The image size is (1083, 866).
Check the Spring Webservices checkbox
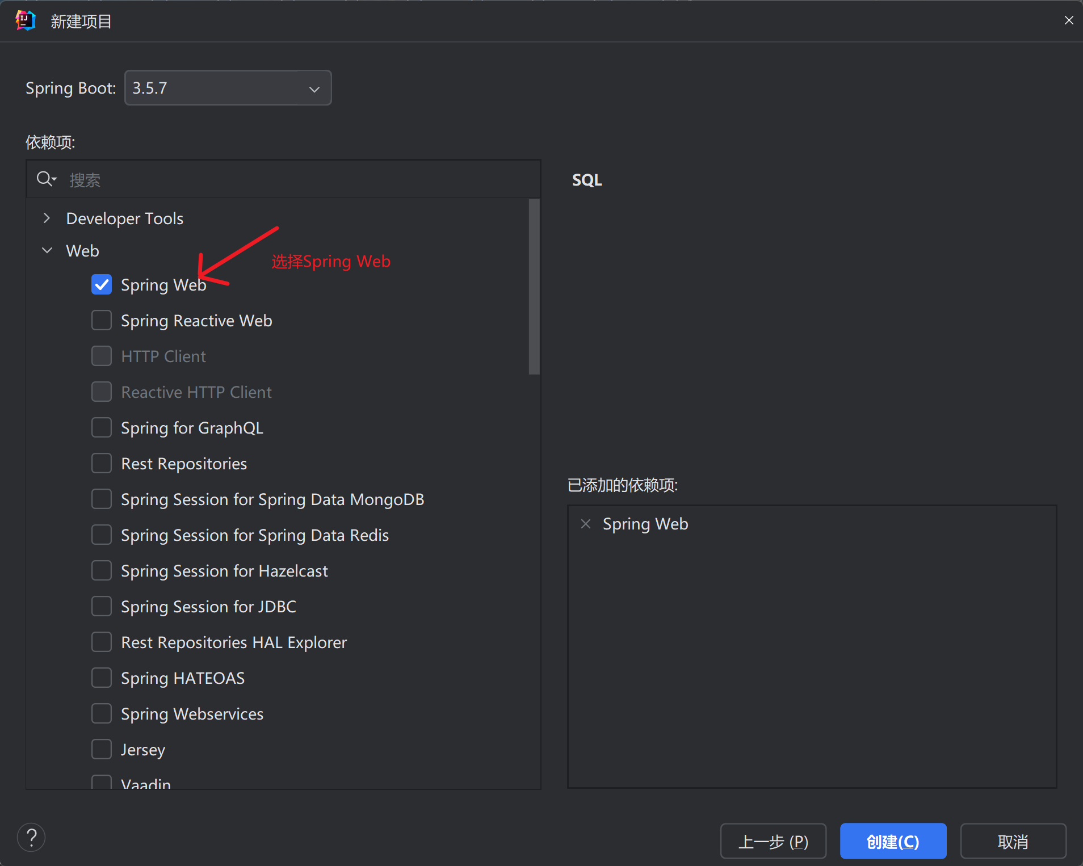pyautogui.click(x=102, y=713)
